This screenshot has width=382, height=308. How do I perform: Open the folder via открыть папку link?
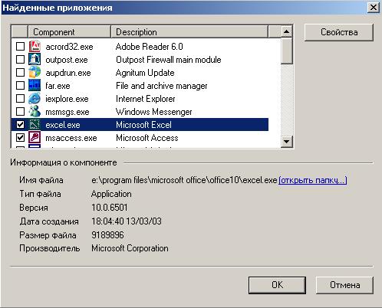pyautogui.click(x=312, y=180)
